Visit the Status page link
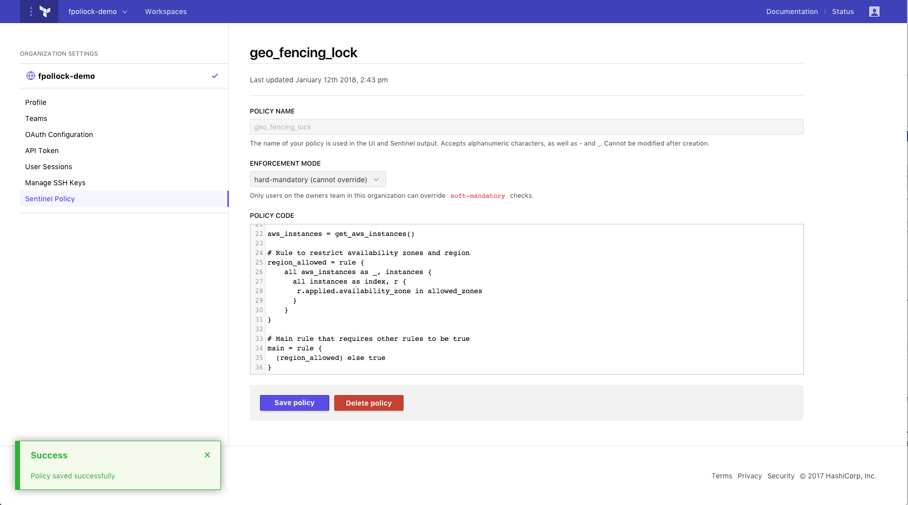This screenshot has height=505, width=908. [843, 12]
